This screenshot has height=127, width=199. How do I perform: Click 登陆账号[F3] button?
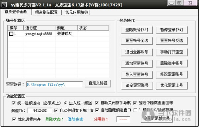(x=137, y=30)
